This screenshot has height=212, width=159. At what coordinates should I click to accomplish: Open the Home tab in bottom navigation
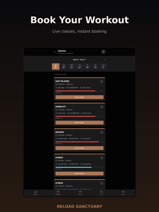(35, 193)
